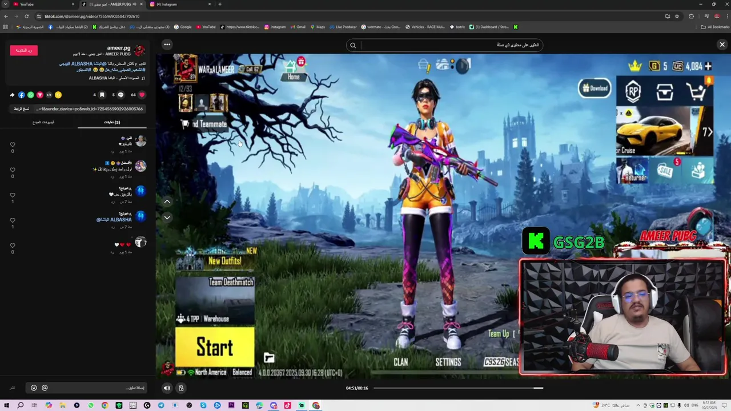This screenshot has width=731, height=411.
Task: Bookmark this page with the star icon
Action: [x=677, y=16]
